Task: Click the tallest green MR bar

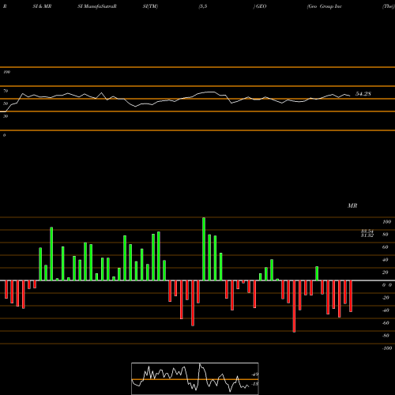Action: (204, 249)
